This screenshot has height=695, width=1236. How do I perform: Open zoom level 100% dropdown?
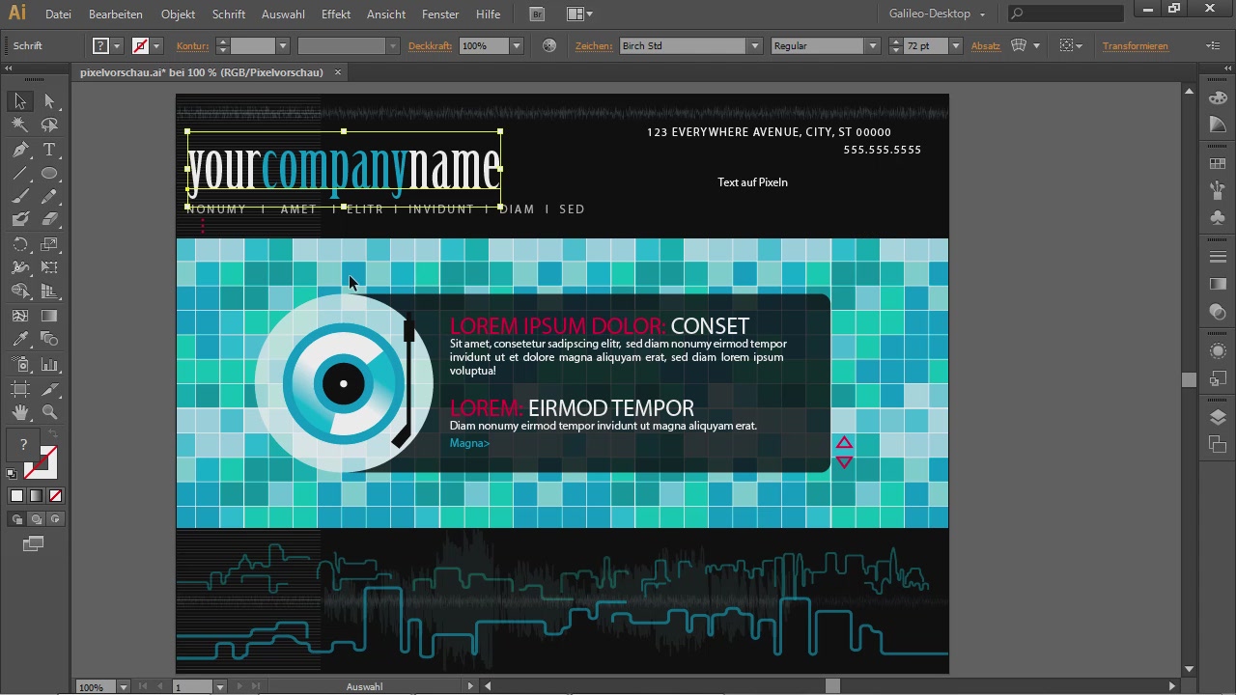pyautogui.click(x=123, y=686)
